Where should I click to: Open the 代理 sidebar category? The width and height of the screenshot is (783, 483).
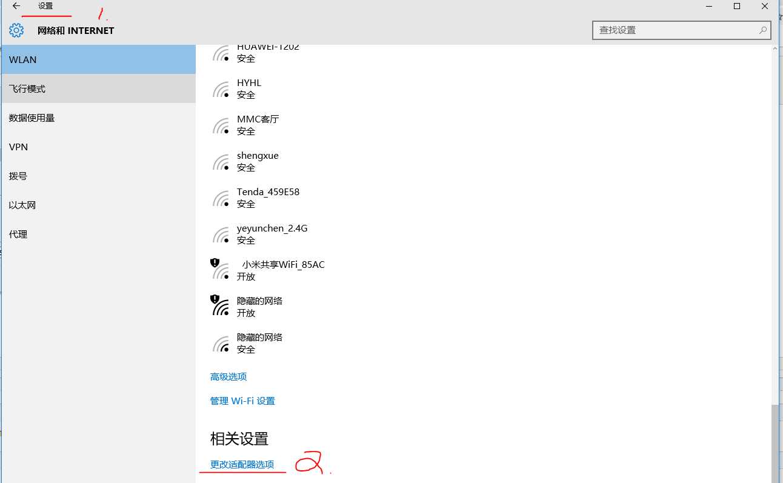pos(98,234)
